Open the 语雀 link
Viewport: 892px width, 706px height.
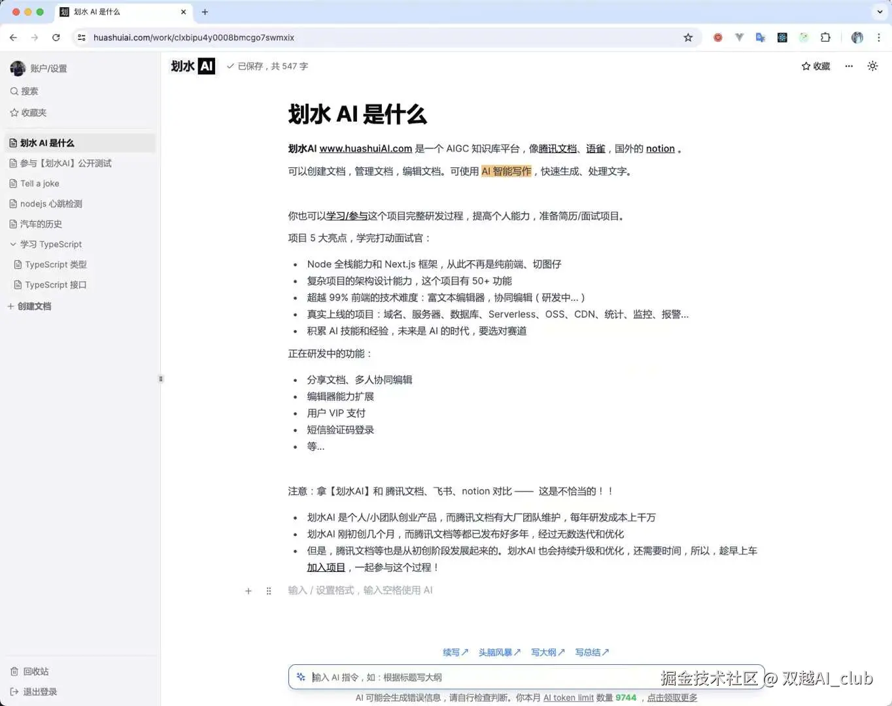tap(596, 148)
